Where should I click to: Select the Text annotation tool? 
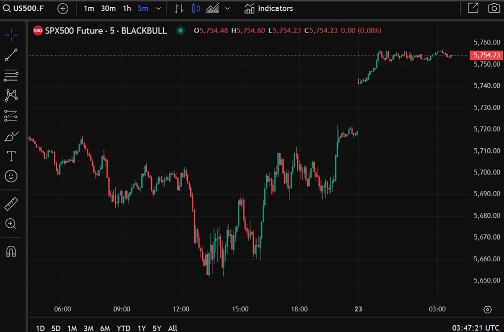pos(11,156)
